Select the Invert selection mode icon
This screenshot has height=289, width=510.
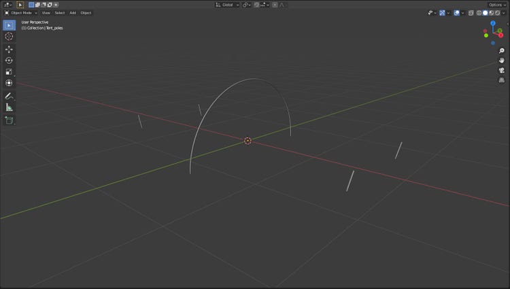50,5
